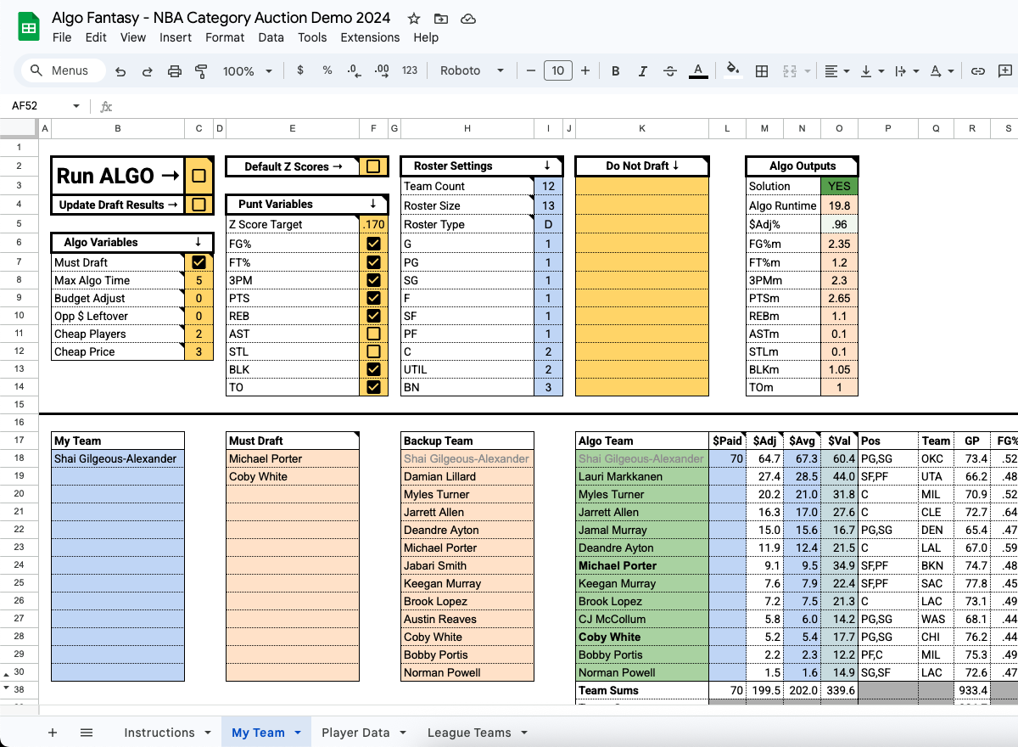Open the text rotation dropdown

click(x=942, y=71)
